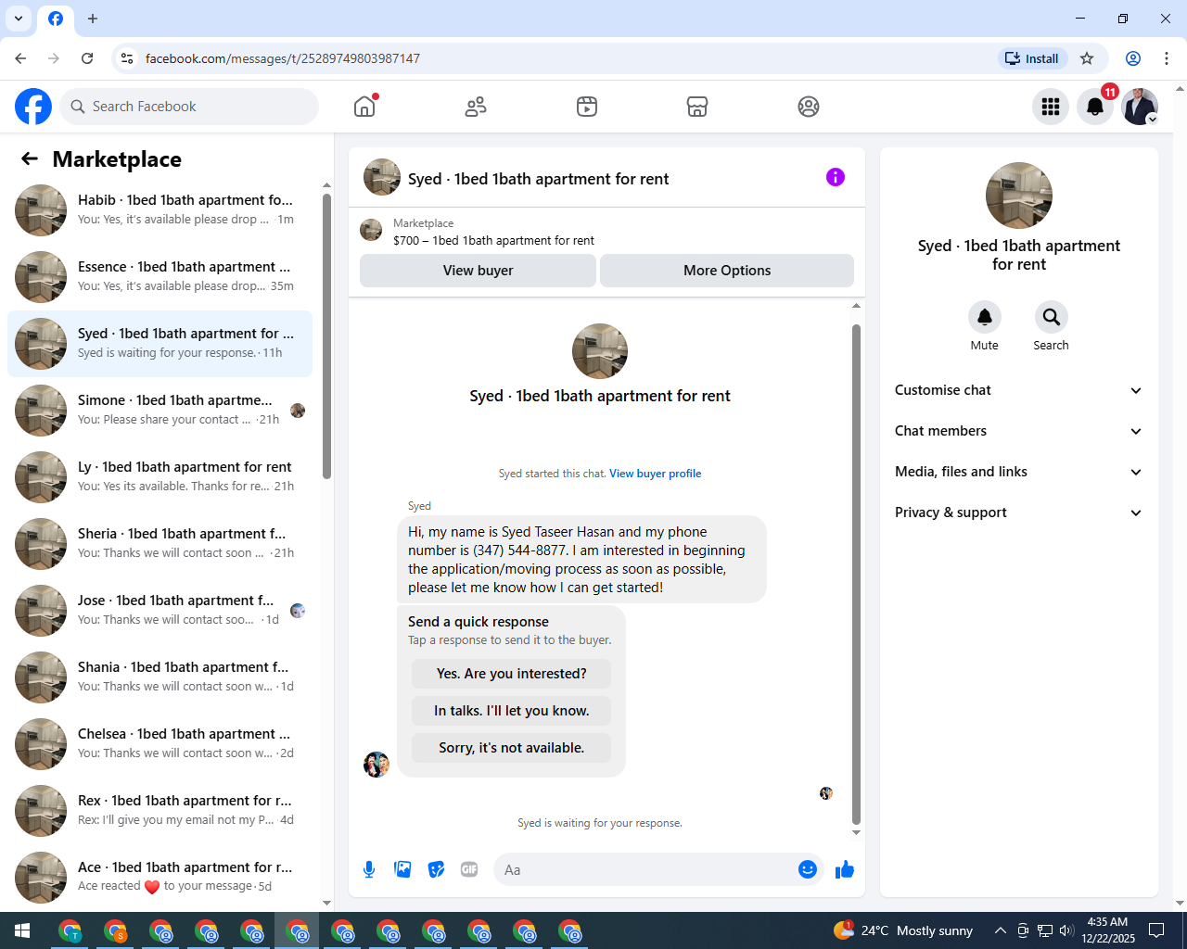
Task: Click the View buyer button
Action: point(478,271)
